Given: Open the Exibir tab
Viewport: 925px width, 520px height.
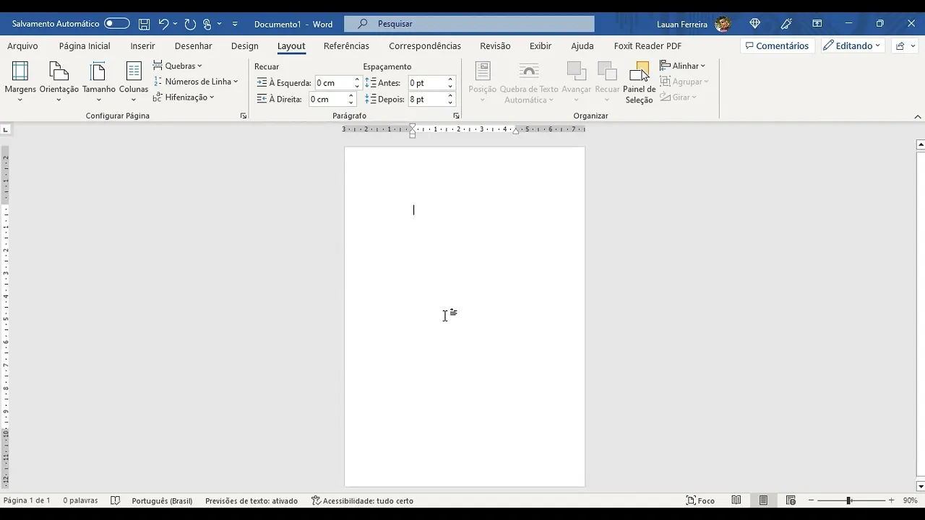Looking at the screenshot, I should point(541,45).
